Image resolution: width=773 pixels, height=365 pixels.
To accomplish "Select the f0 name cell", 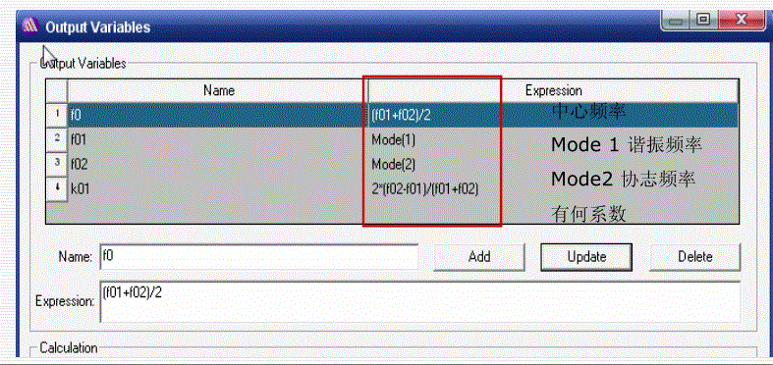I will click(x=217, y=116).
